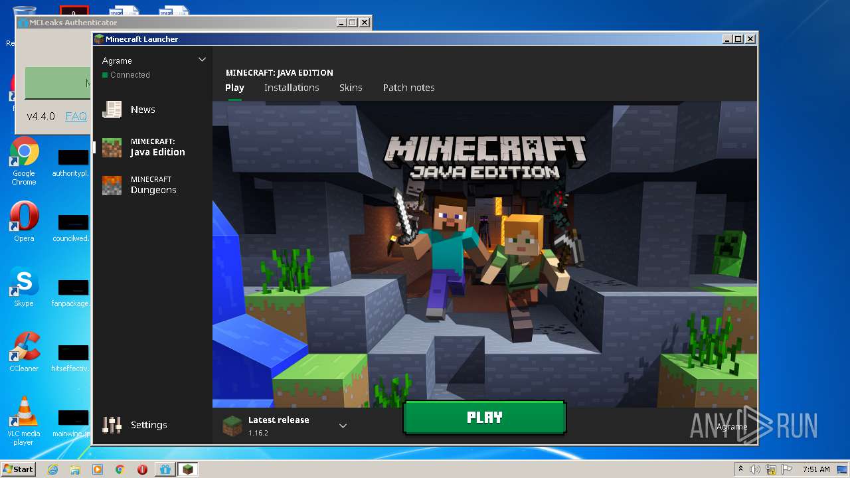This screenshot has width=850, height=478.
Task: Switch to the Skins tab
Action: click(x=351, y=88)
